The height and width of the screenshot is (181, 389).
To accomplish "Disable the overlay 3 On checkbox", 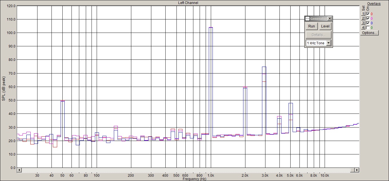I will pyautogui.click(x=368, y=23).
